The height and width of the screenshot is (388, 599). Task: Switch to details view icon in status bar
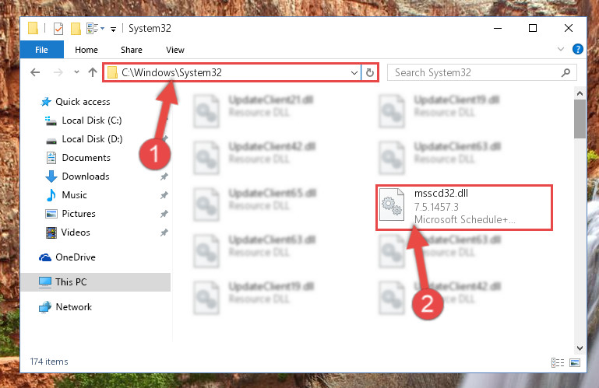click(558, 362)
